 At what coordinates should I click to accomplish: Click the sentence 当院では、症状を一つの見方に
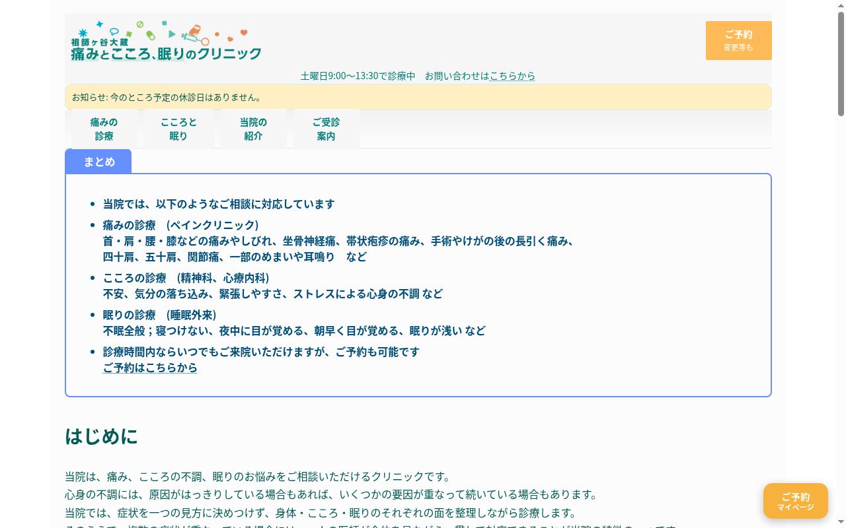pyautogui.click(x=321, y=513)
